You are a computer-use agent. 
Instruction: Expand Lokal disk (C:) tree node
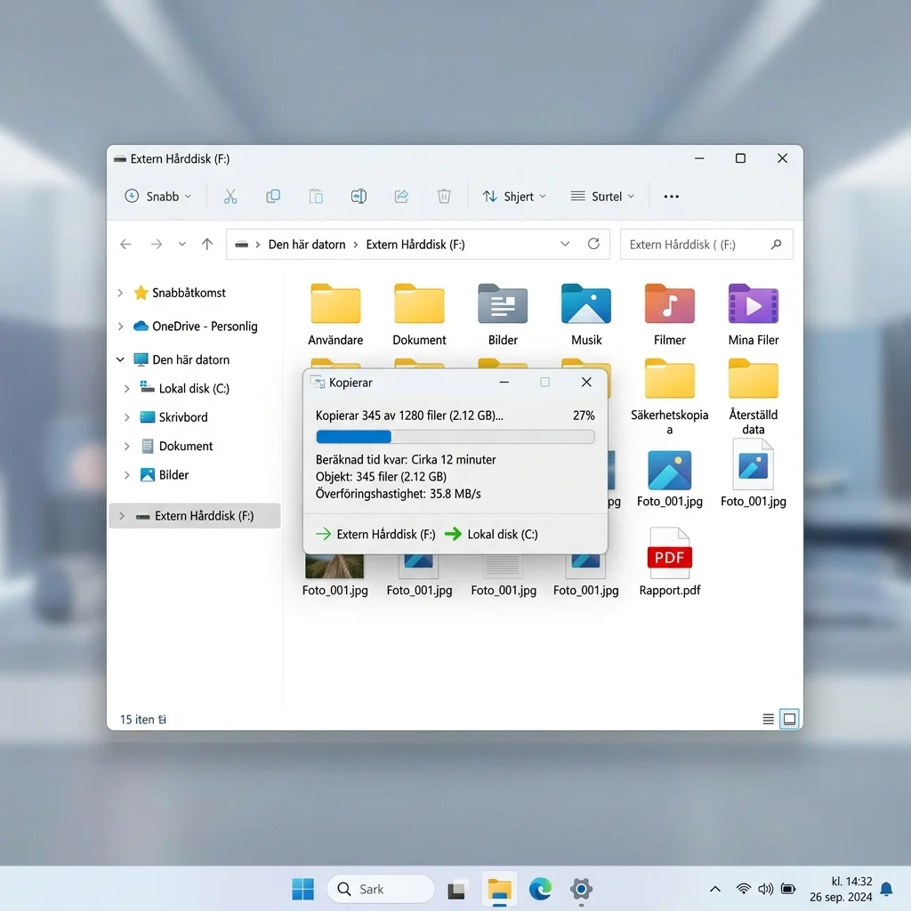126,389
